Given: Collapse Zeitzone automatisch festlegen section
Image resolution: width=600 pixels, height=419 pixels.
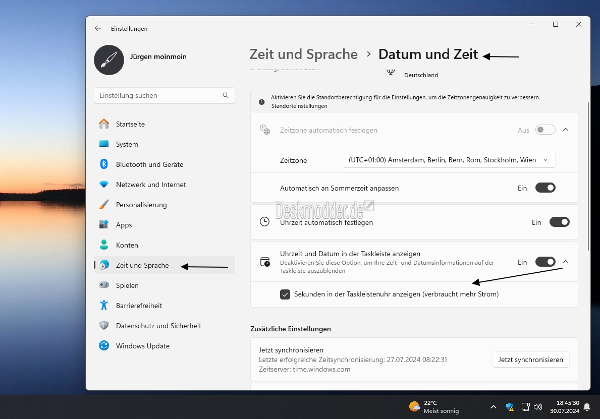Looking at the screenshot, I should [566, 130].
